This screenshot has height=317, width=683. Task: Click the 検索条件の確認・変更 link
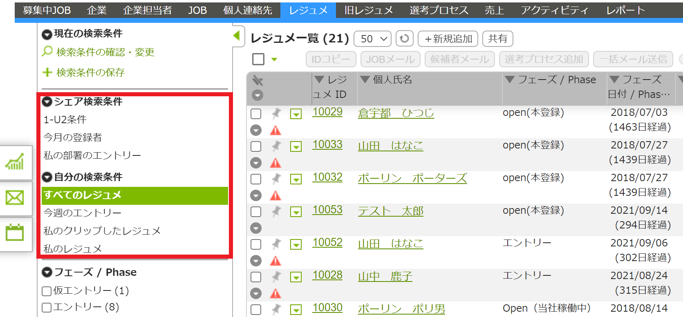[x=105, y=52]
